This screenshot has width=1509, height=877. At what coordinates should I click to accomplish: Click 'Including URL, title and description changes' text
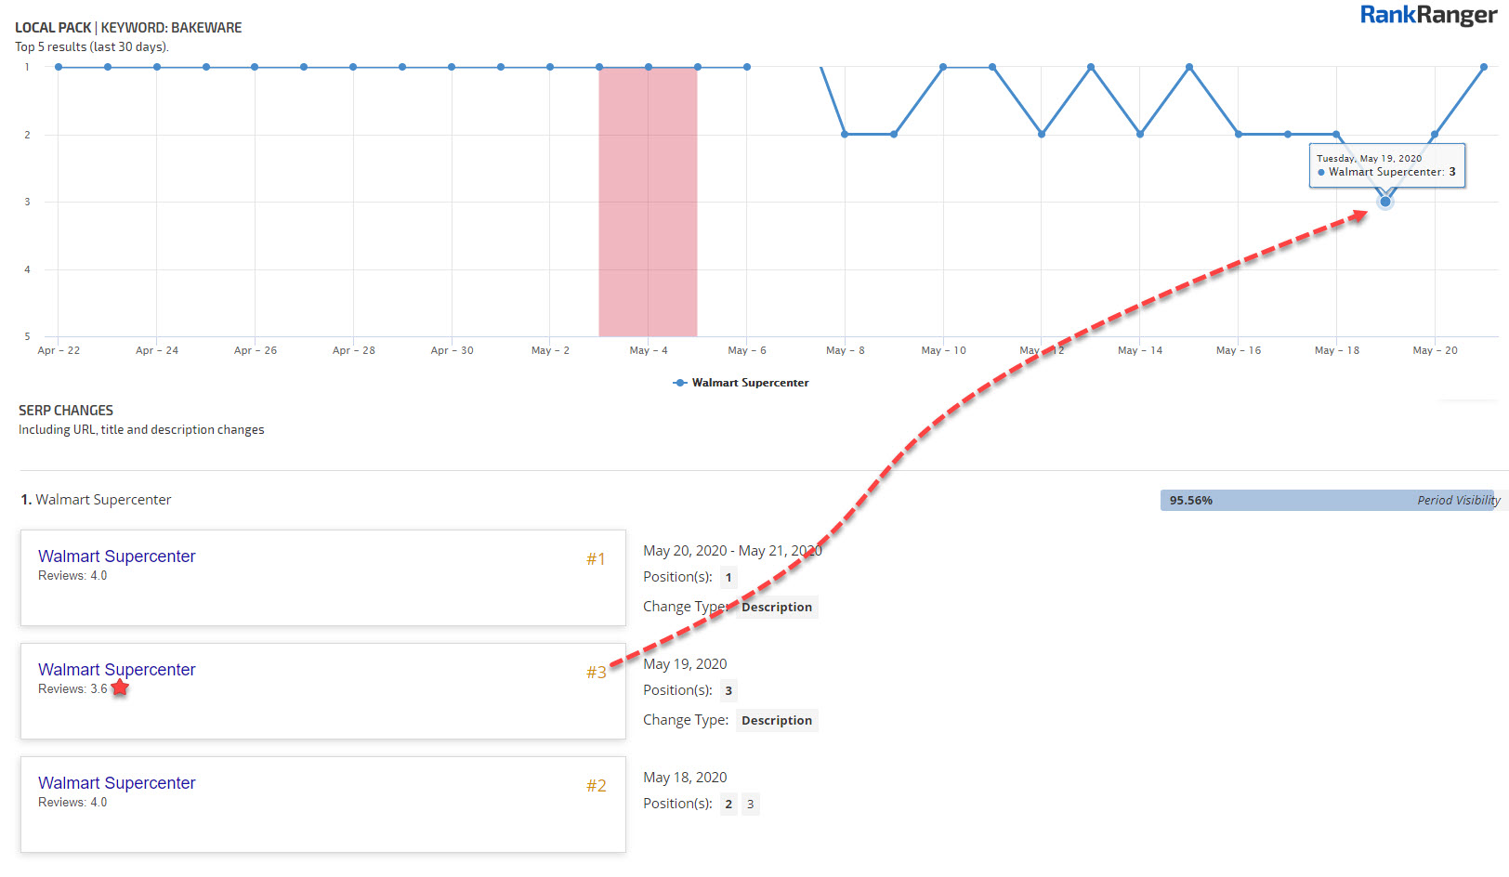(x=141, y=429)
